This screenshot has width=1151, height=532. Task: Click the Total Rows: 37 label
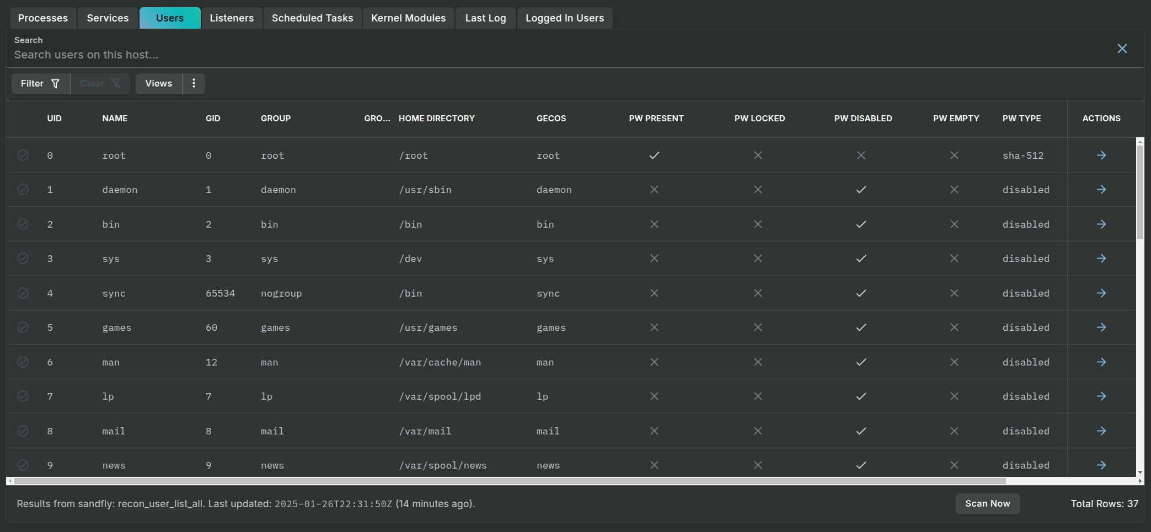coord(1105,504)
